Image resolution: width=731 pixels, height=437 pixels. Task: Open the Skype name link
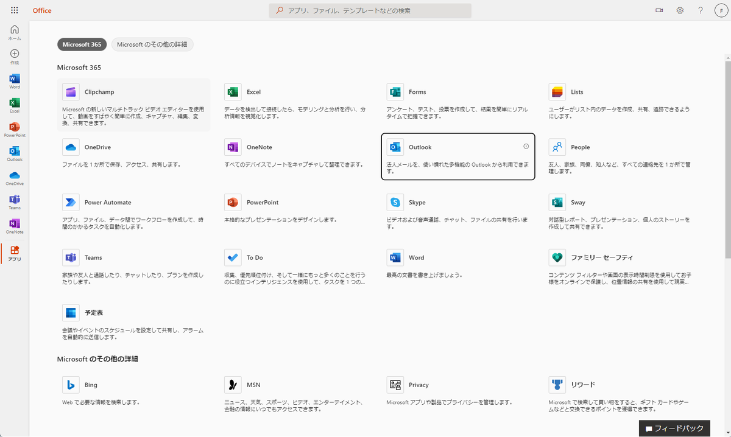pyautogui.click(x=417, y=202)
